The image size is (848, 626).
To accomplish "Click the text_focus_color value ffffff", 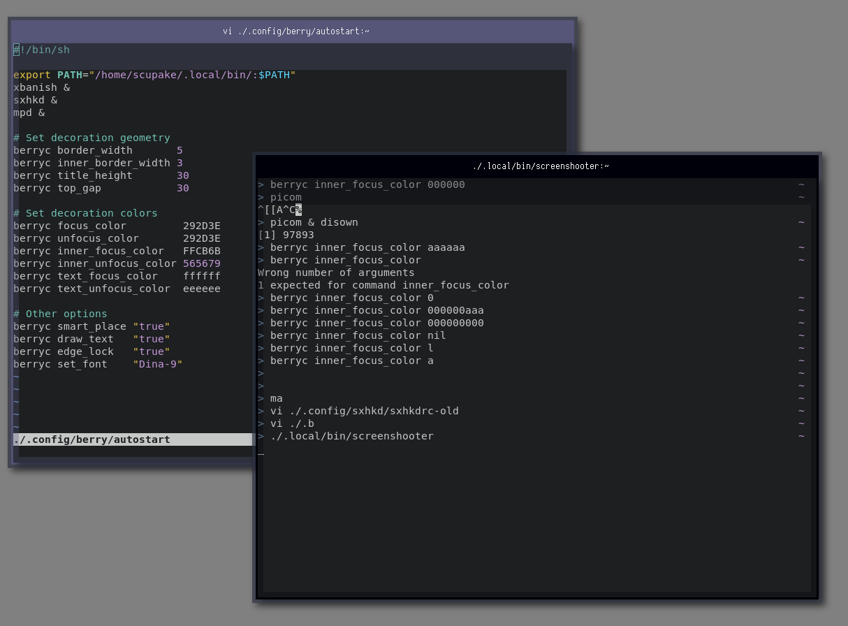I will pos(202,276).
